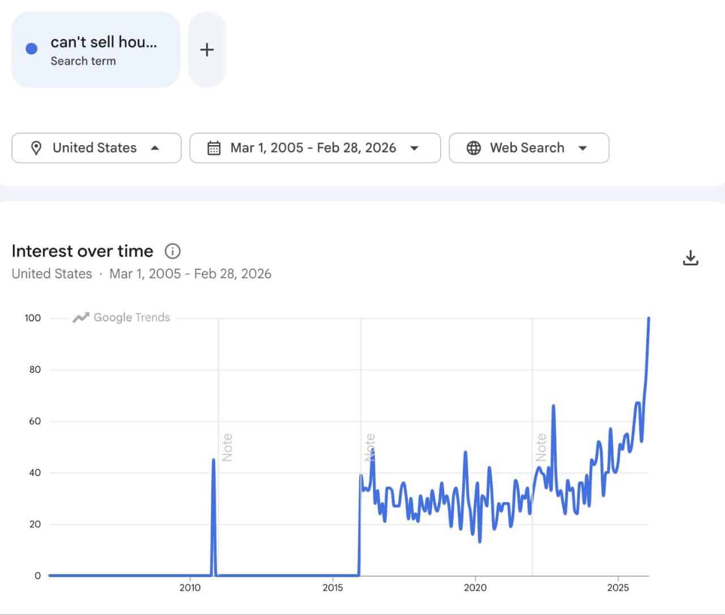Click the download icon to export chart data
Viewport: 725px width, 615px height.
[691, 257]
